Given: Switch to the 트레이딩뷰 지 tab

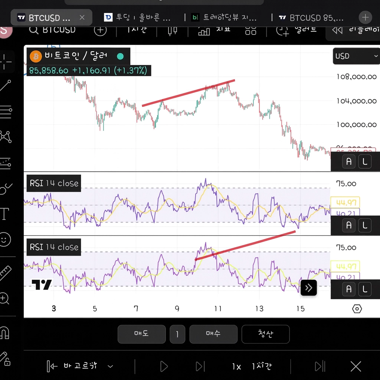Looking at the screenshot, I should click(x=223, y=17).
